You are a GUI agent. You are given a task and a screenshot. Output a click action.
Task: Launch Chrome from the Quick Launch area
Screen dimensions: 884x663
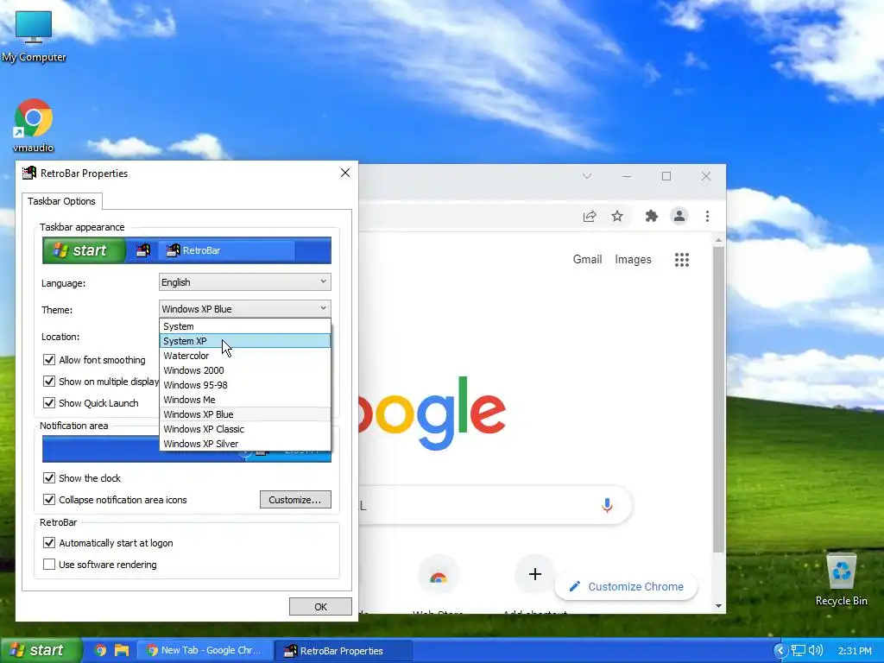[100, 650]
